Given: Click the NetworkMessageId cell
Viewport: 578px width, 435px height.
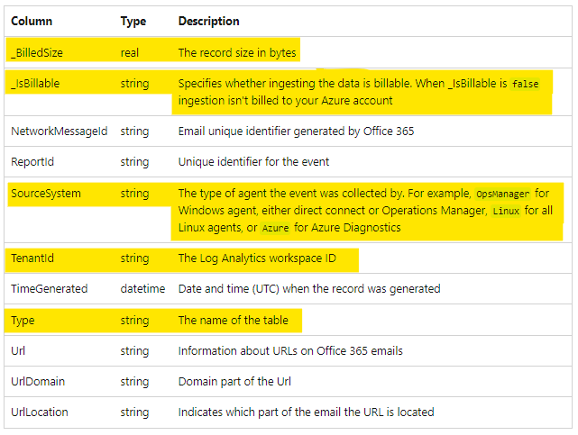Looking at the screenshot, I should pos(59,131).
